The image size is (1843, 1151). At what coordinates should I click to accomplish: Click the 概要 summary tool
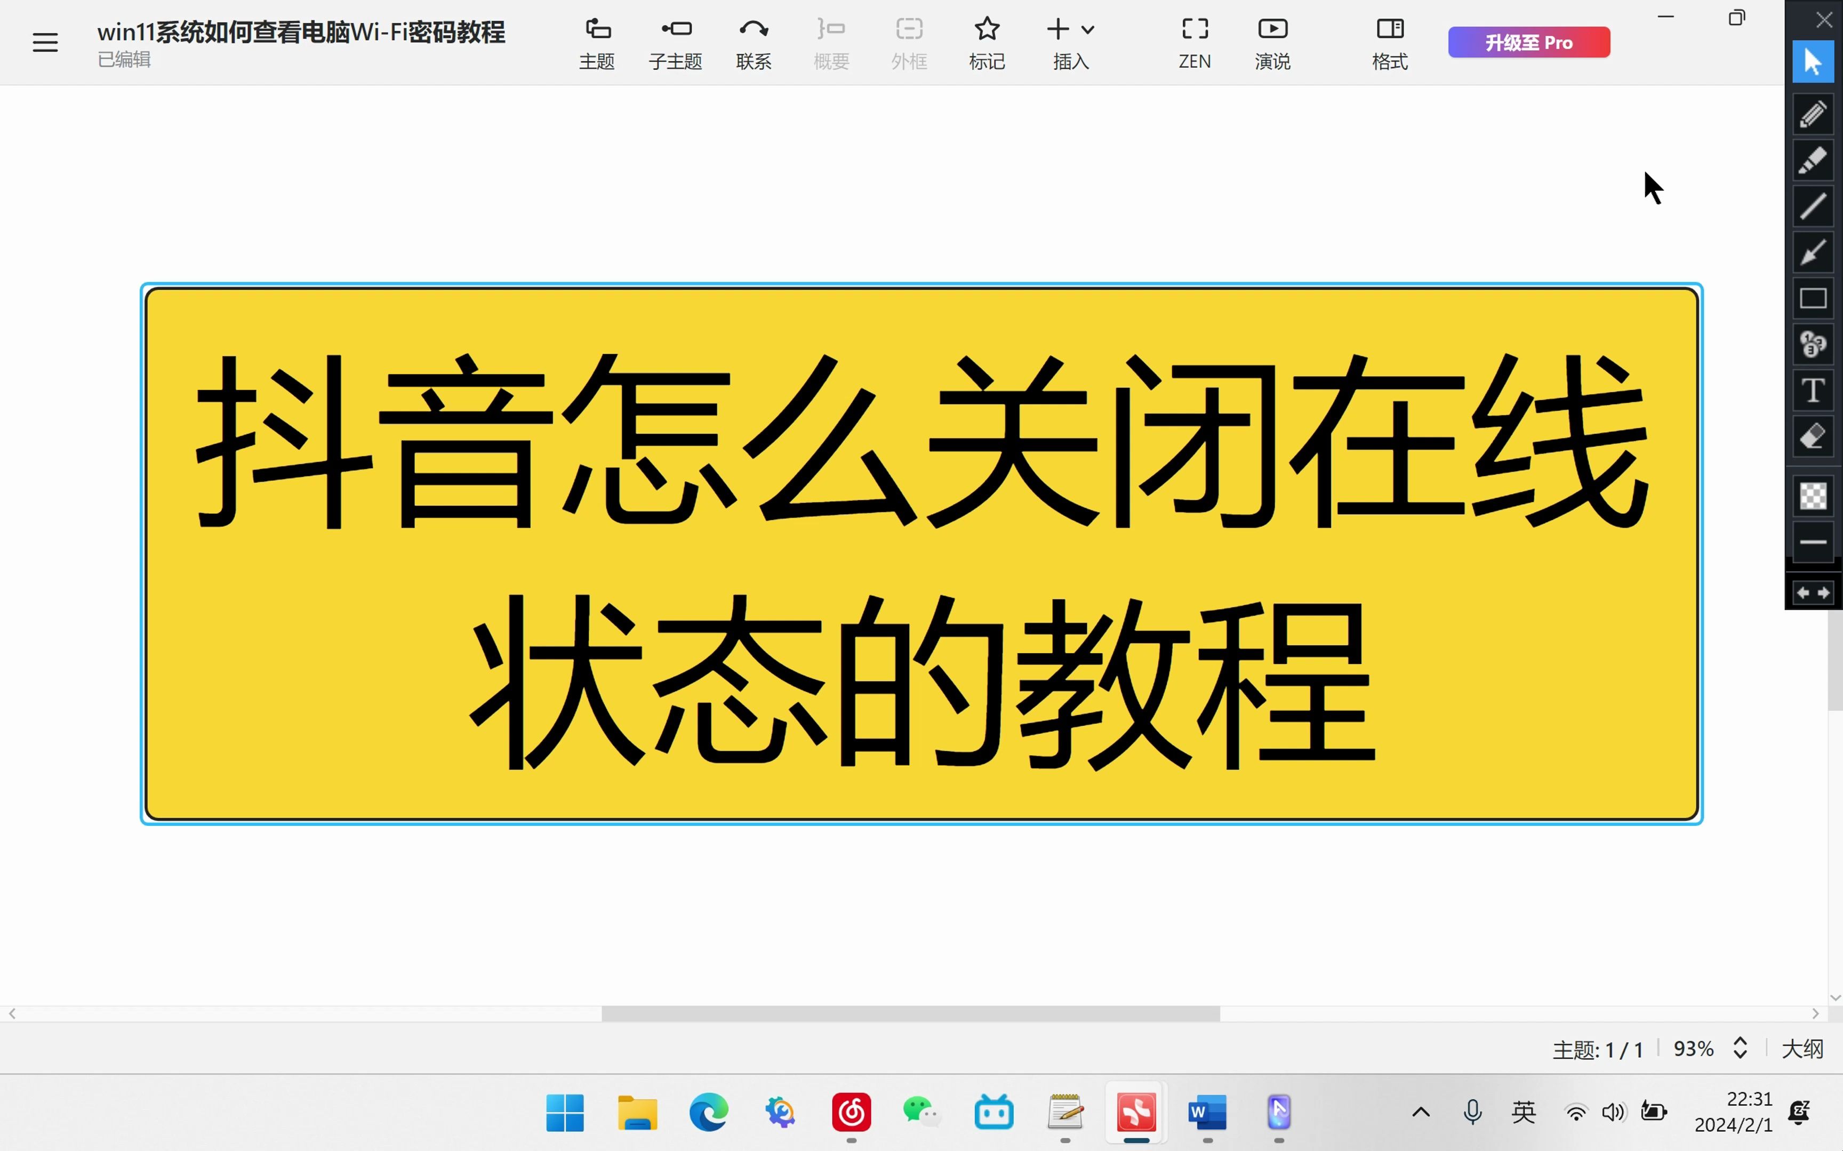831,44
